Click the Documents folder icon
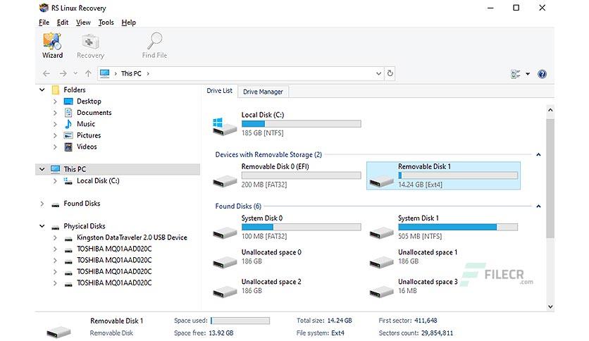This screenshot has width=589, height=341. click(x=68, y=113)
